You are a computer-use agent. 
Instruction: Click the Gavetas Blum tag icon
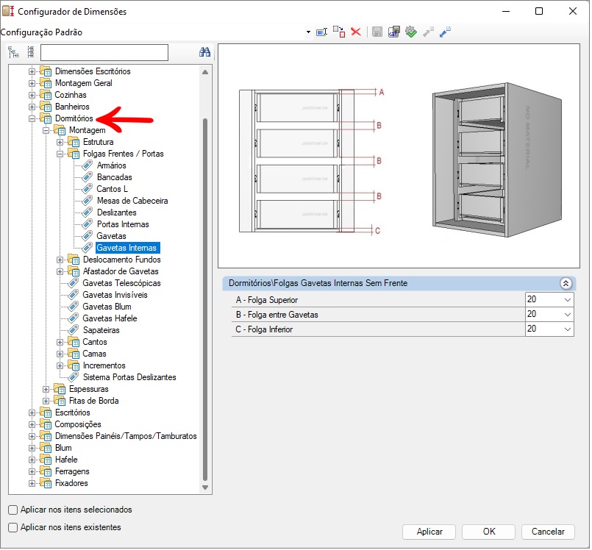[74, 307]
